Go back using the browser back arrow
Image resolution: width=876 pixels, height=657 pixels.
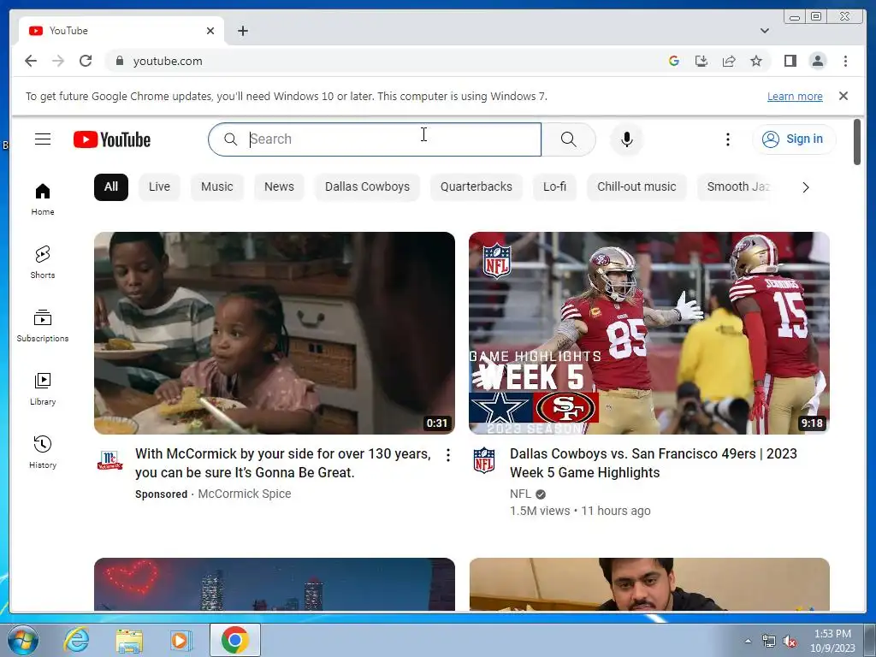click(31, 61)
